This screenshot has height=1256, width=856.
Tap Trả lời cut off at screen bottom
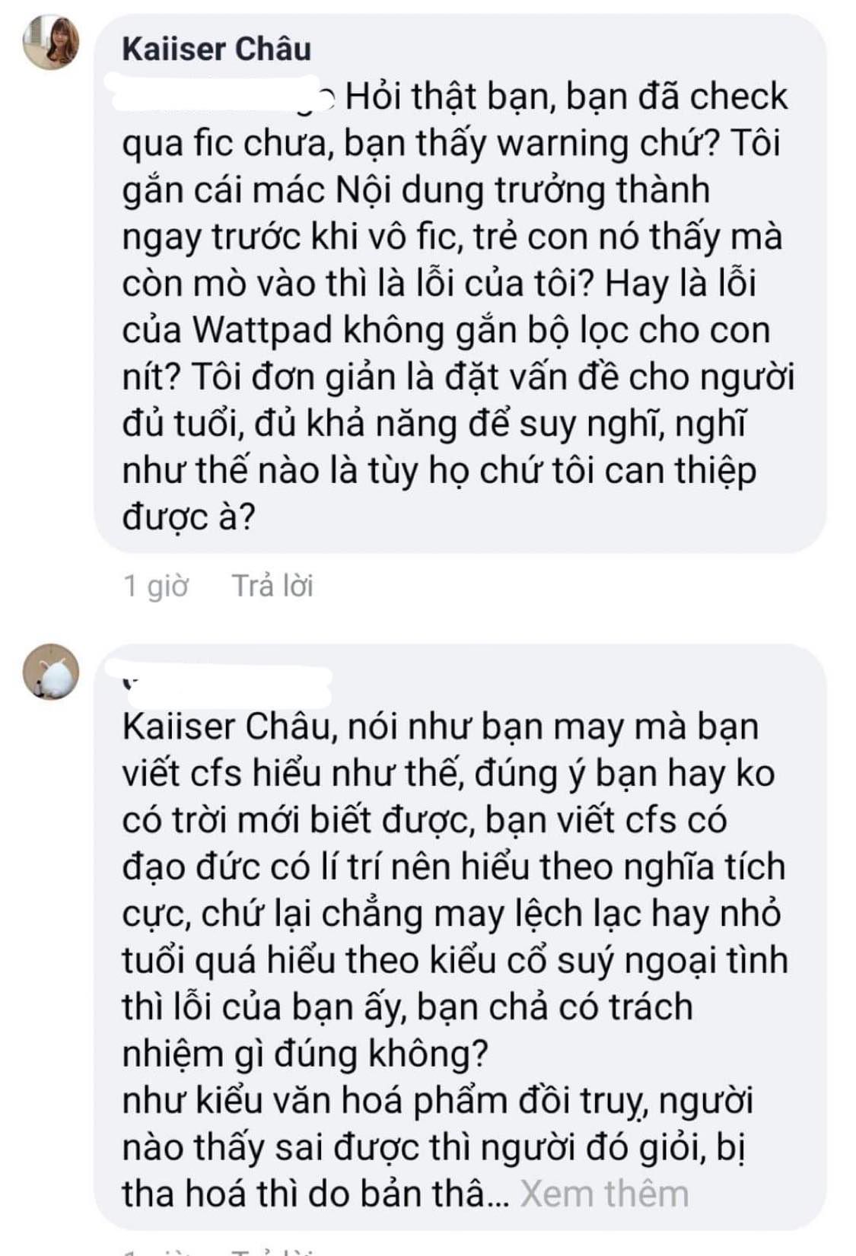click(272, 1251)
